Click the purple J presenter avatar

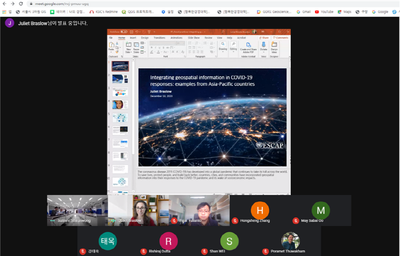[10, 23]
